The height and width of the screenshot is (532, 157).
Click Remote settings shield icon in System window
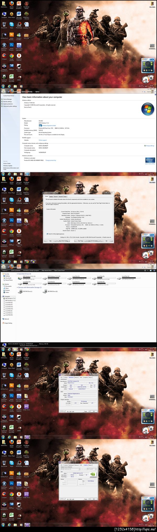coord(2,102)
